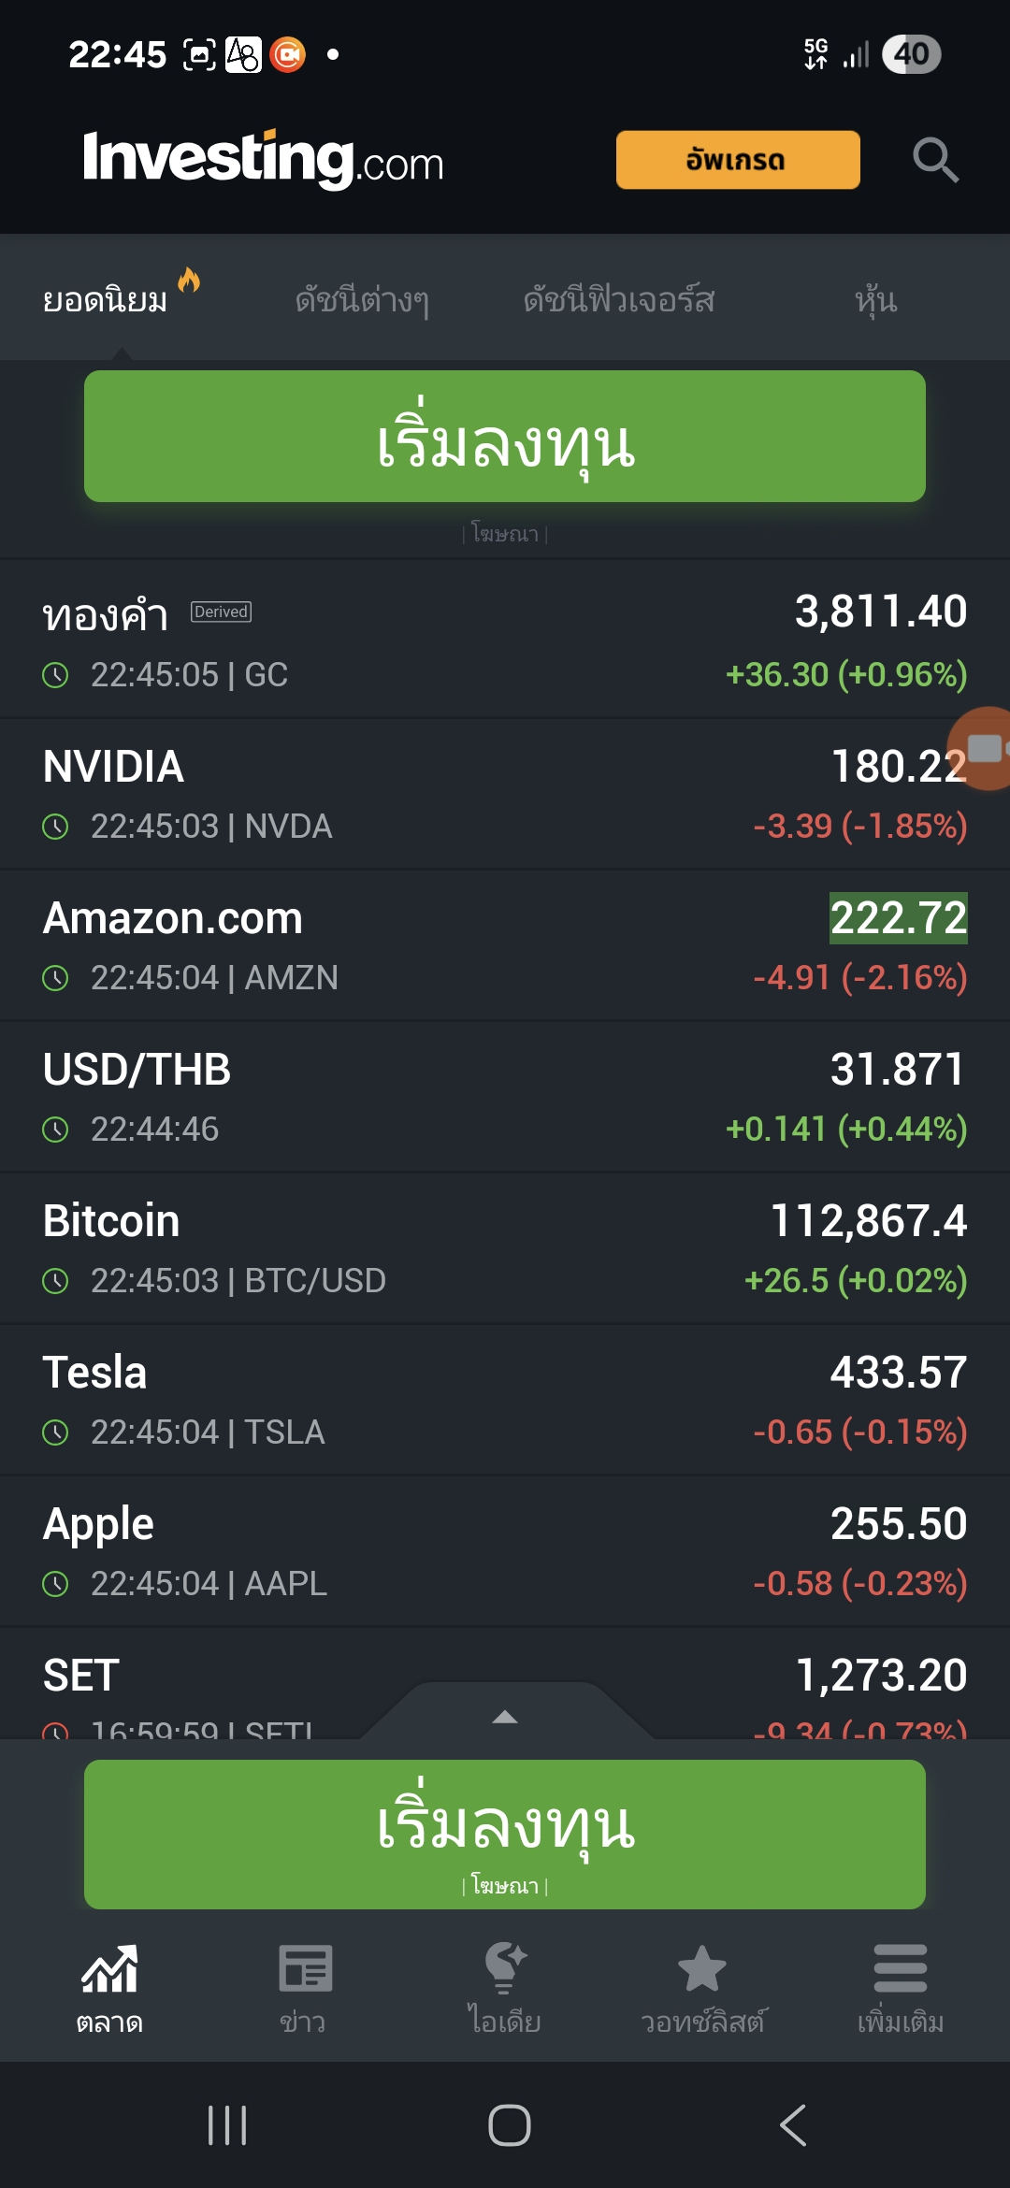Open the More (เพิ่มเติม) hamburger icon
The height and width of the screenshot is (2188, 1010).
pyautogui.click(x=901, y=1968)
